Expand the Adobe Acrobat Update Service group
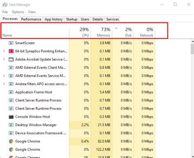Screen dimensions: 194x158 4,59
